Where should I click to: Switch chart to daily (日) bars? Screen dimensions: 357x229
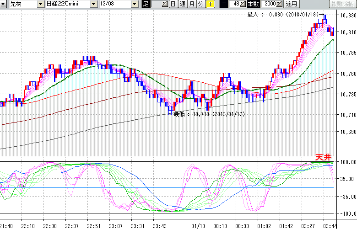tap(173, 4)
